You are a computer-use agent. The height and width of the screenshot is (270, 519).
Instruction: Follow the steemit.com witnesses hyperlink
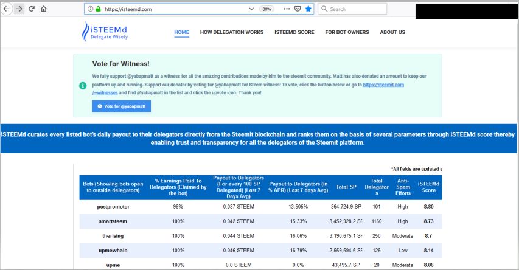coord(382,85)
